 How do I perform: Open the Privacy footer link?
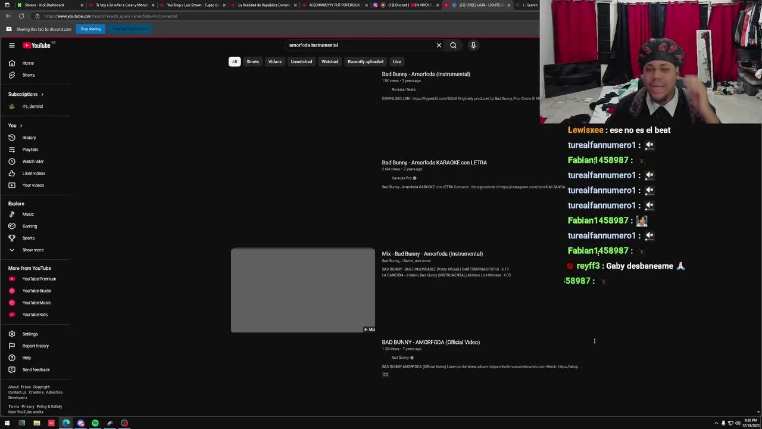tap(28, 407)
